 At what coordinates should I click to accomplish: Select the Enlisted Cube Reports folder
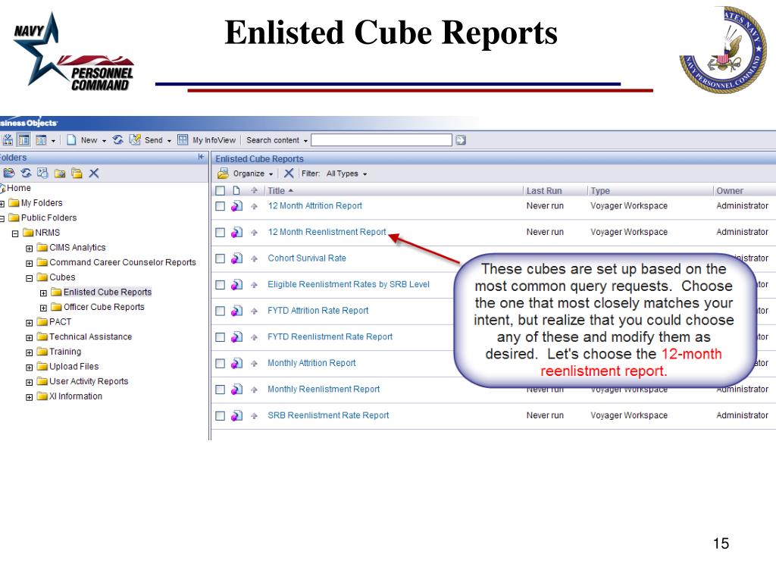108,292
